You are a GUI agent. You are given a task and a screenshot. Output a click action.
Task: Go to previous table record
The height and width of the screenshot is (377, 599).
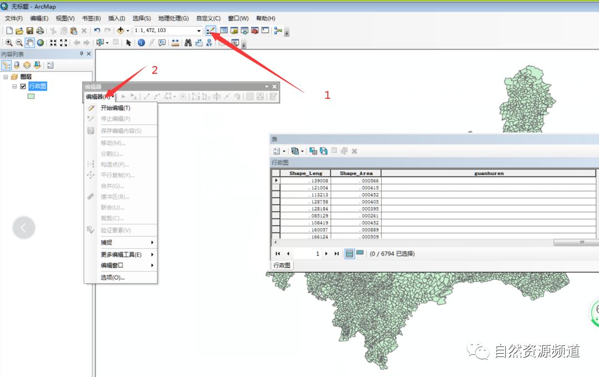(288, 254)
